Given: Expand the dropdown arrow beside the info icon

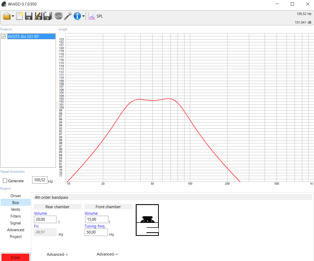Looking at the screenshot, I should pos(83,16).
